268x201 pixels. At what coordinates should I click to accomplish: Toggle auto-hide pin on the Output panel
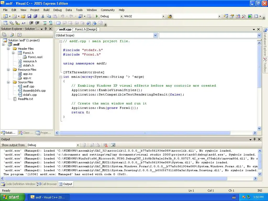(x=254, y=139)
